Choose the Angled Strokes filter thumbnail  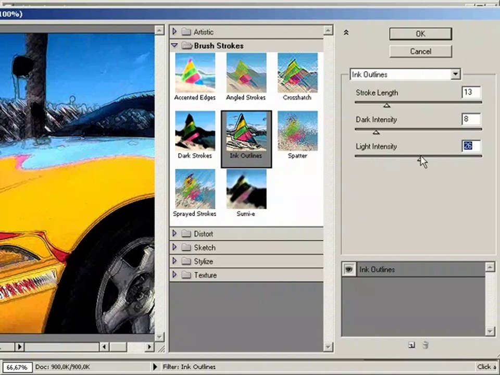(246, 73)
